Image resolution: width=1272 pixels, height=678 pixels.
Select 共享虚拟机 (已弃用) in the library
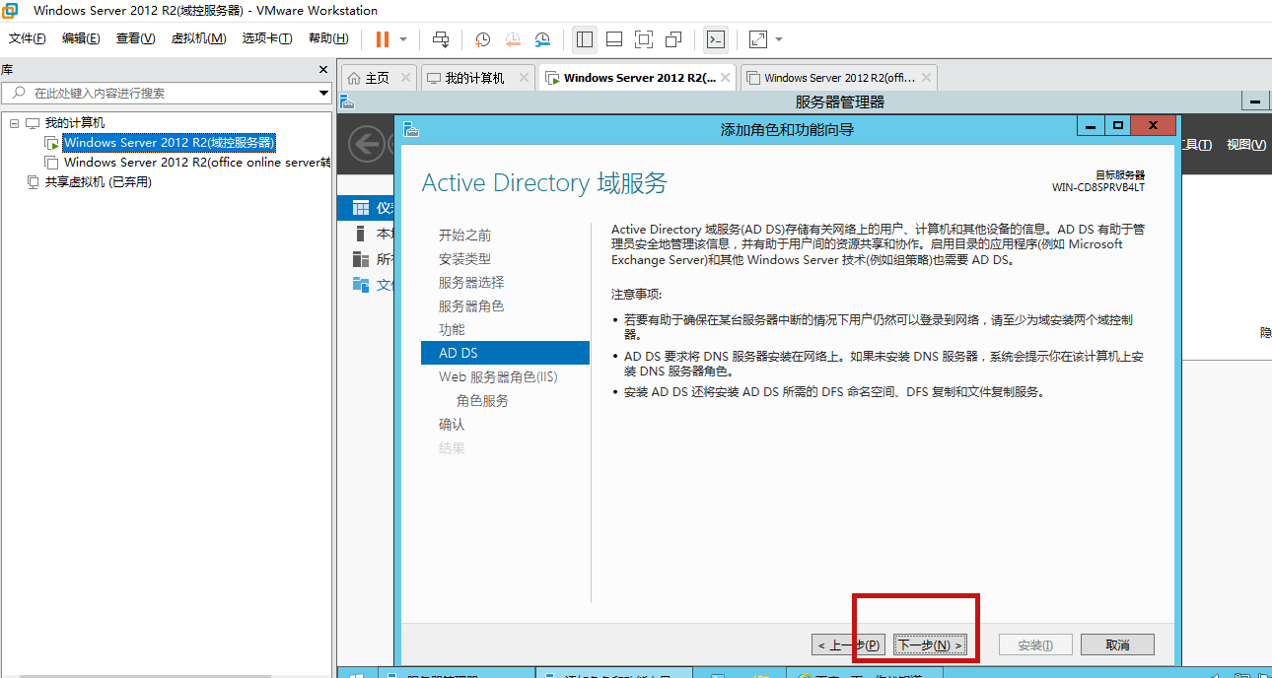click(98, 182)
